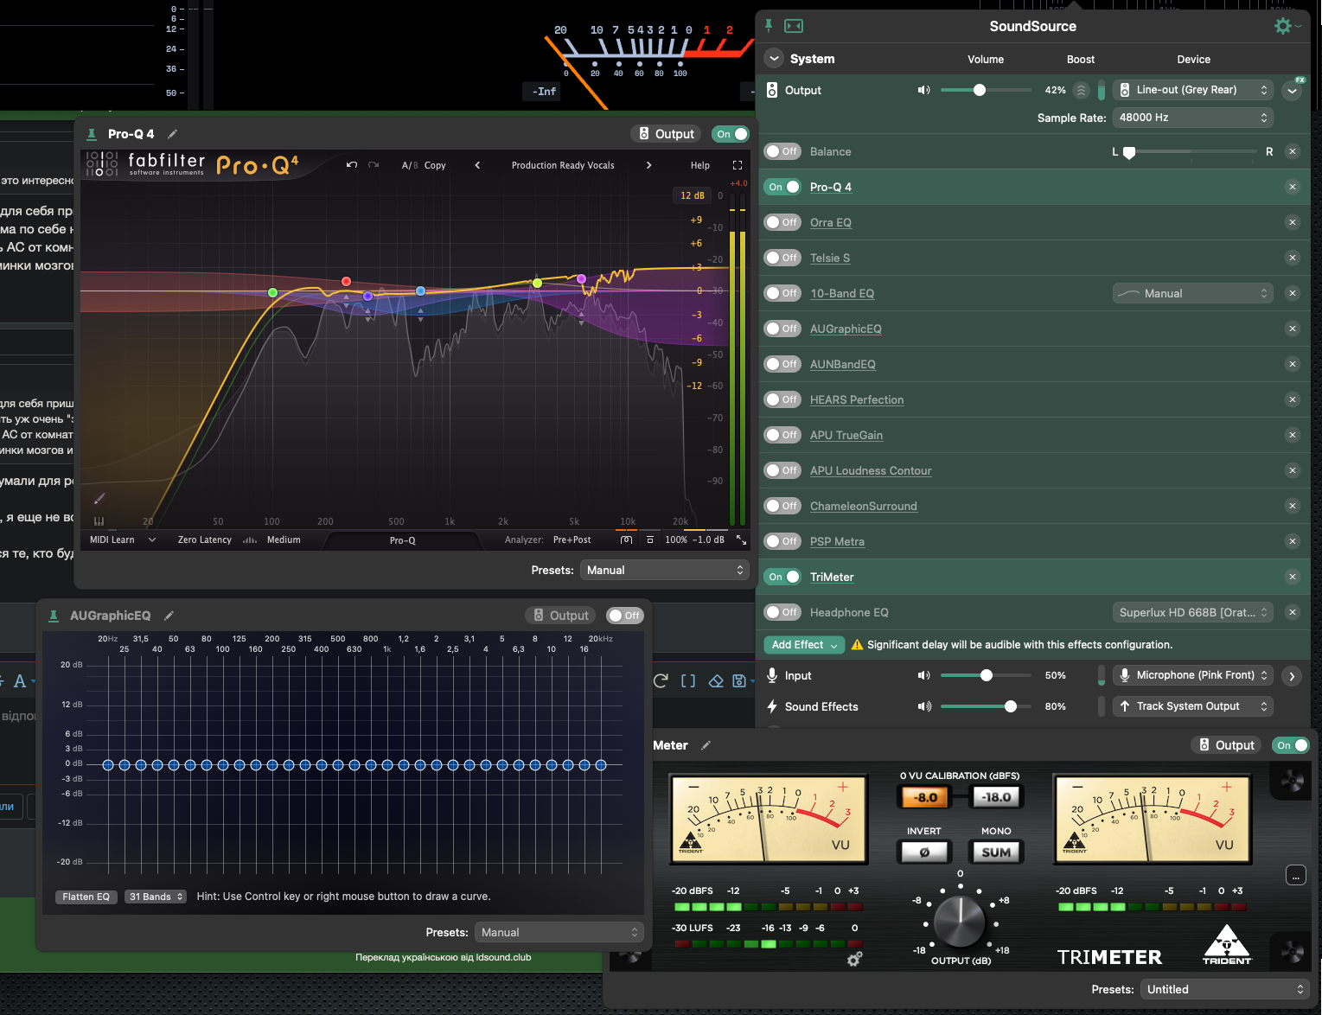1322x1015 pixels.
Task: Enable the Balance effect toggle
Action: [782, 151]
